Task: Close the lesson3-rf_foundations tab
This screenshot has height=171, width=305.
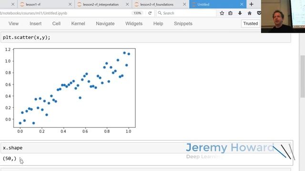Action: click(x=184, y=4)
